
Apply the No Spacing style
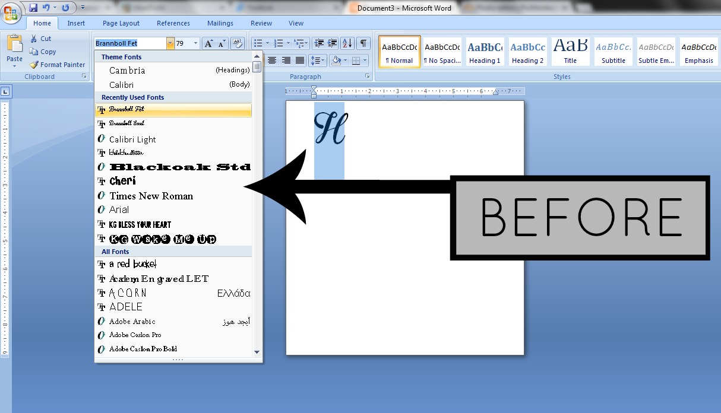442,52
